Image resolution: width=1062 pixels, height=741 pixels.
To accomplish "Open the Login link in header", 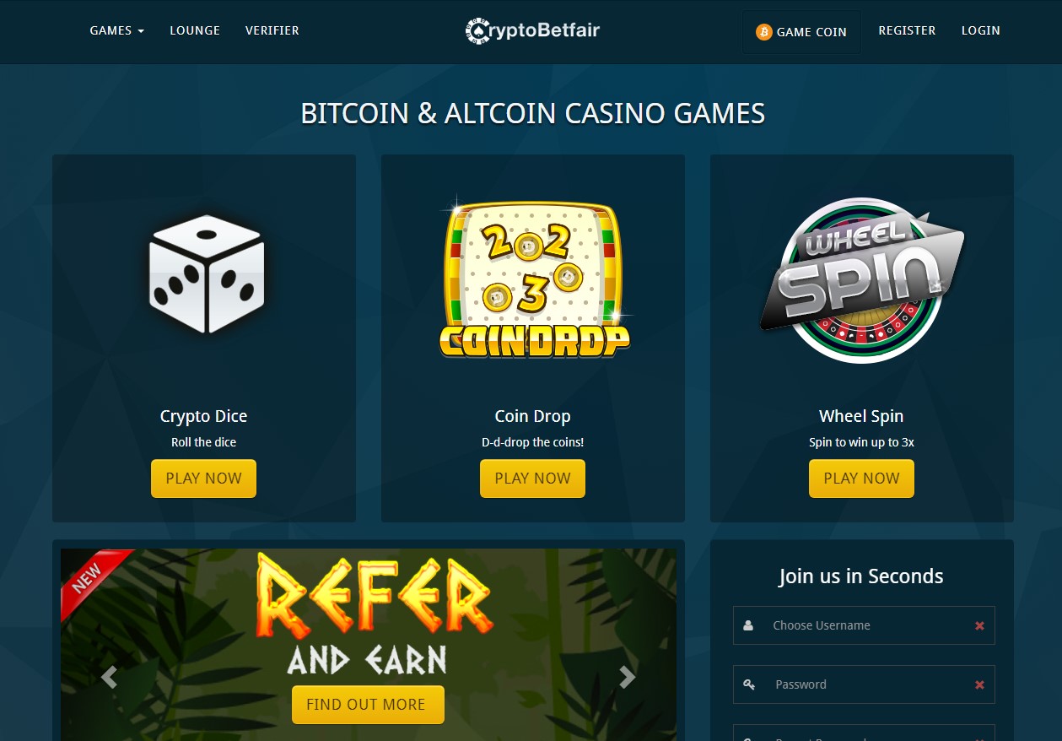I will [981, 30].
